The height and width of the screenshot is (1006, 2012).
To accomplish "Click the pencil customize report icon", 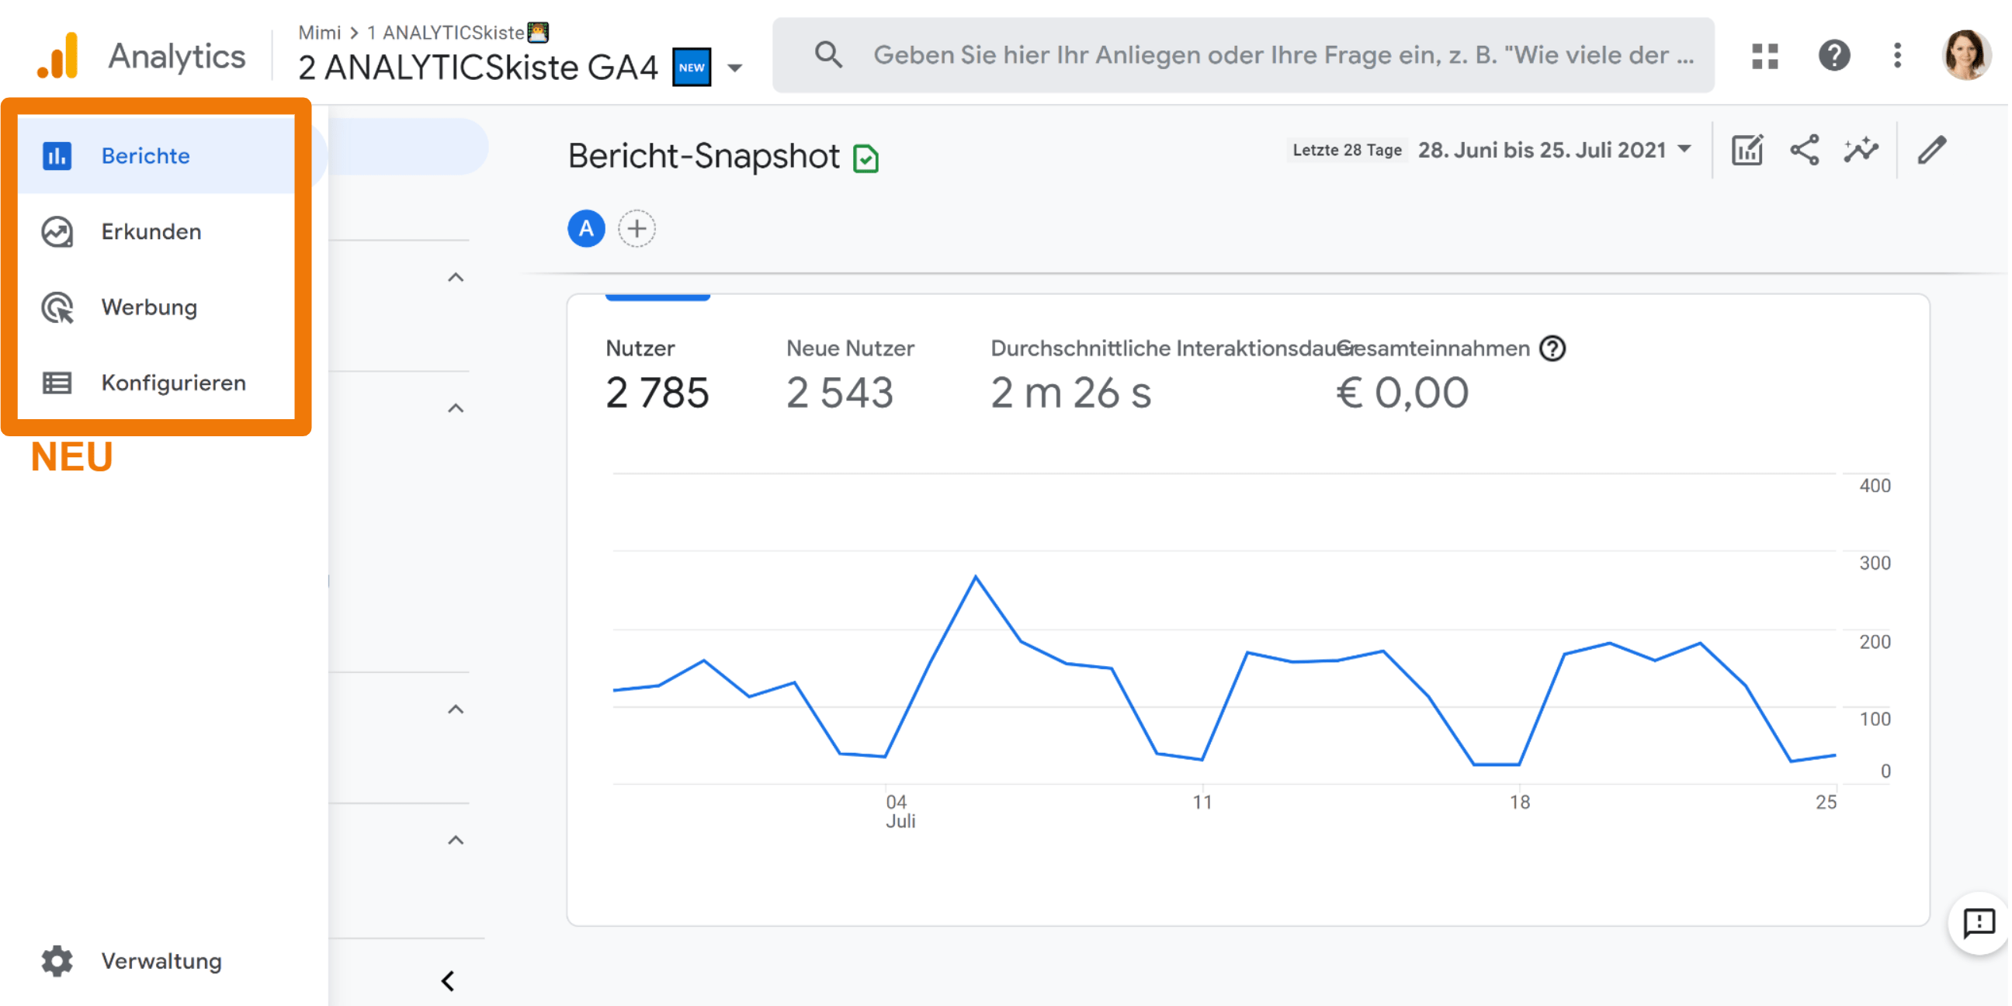I will (x=1931, y=150).
